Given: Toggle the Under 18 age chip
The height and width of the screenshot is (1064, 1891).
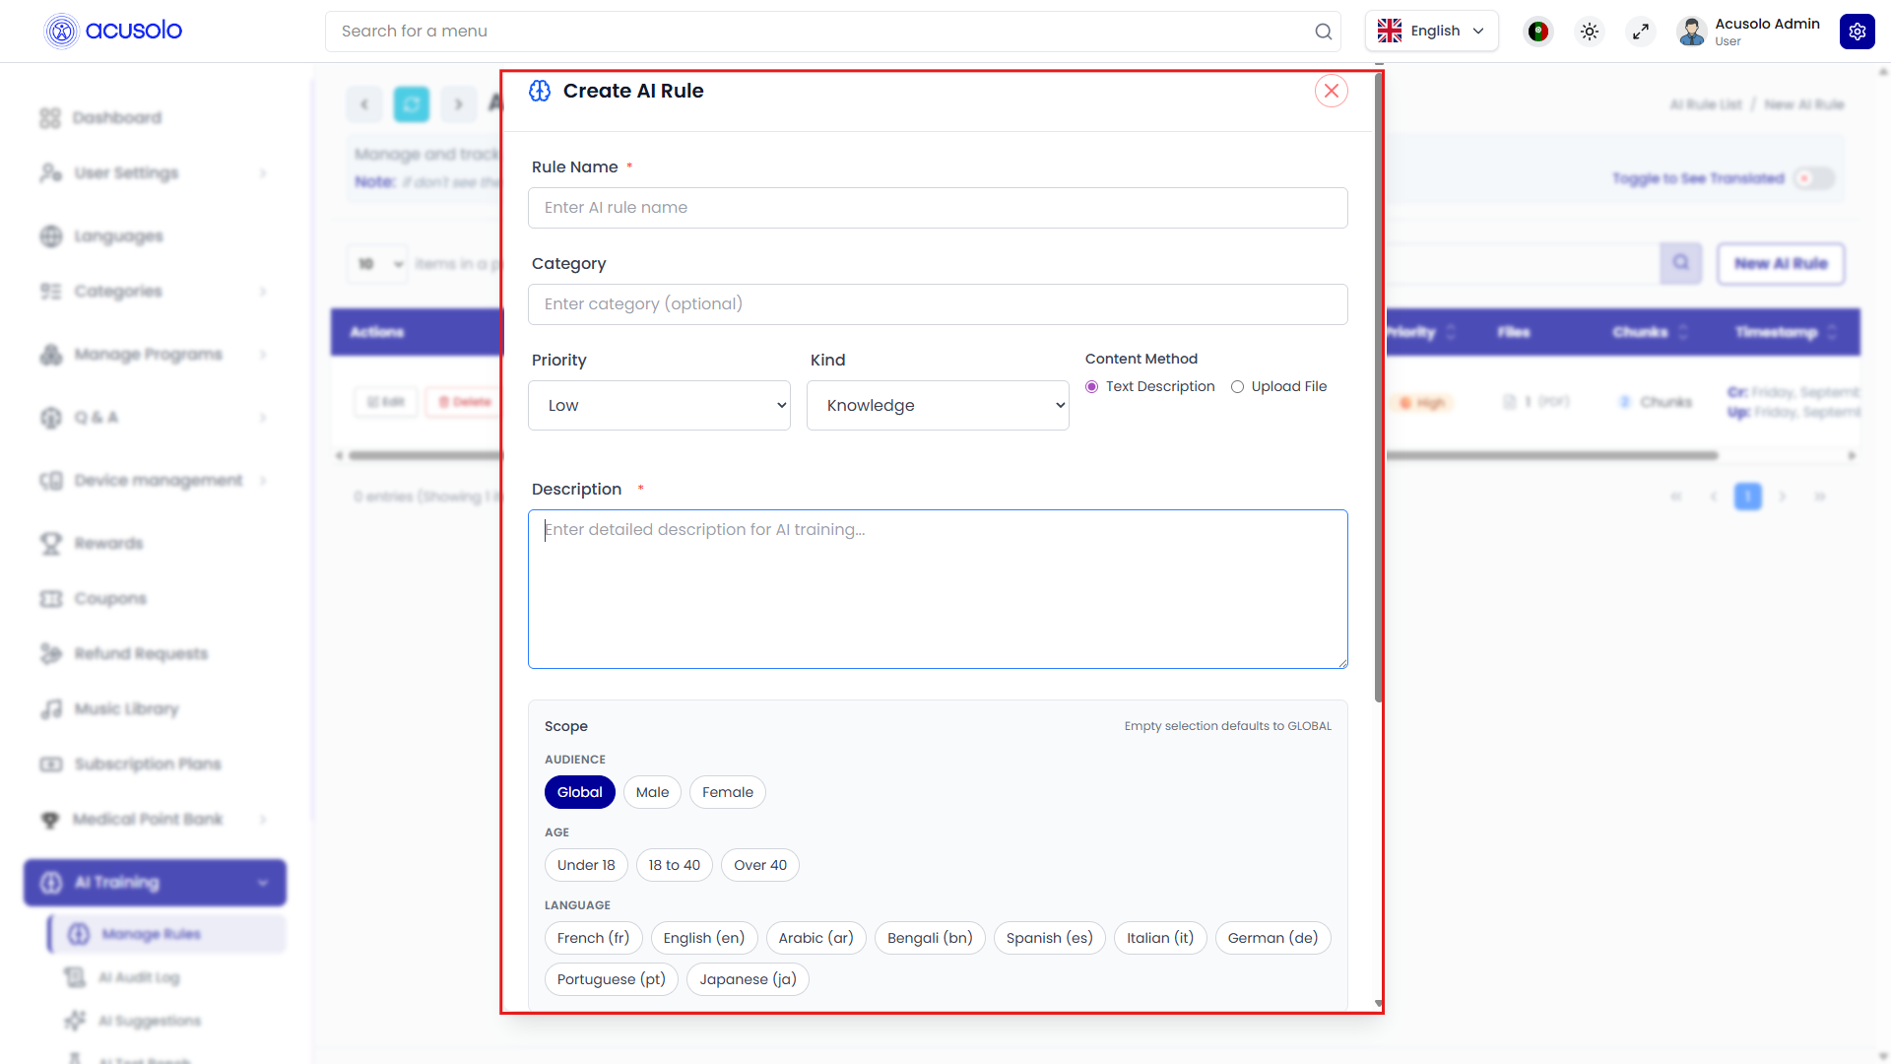Looking at the screenshot, I should pos(586,865).
